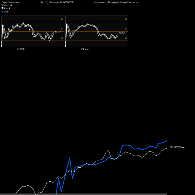Viewport: 195px width, 195px height.
Task: Click the 'Daily Stochastics' title text
Action: click(11, 2)
